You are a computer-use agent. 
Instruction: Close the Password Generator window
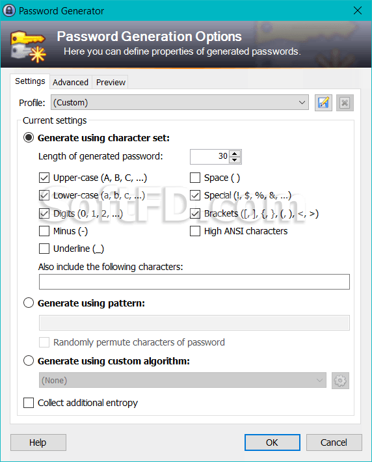(x=358, y=10)
